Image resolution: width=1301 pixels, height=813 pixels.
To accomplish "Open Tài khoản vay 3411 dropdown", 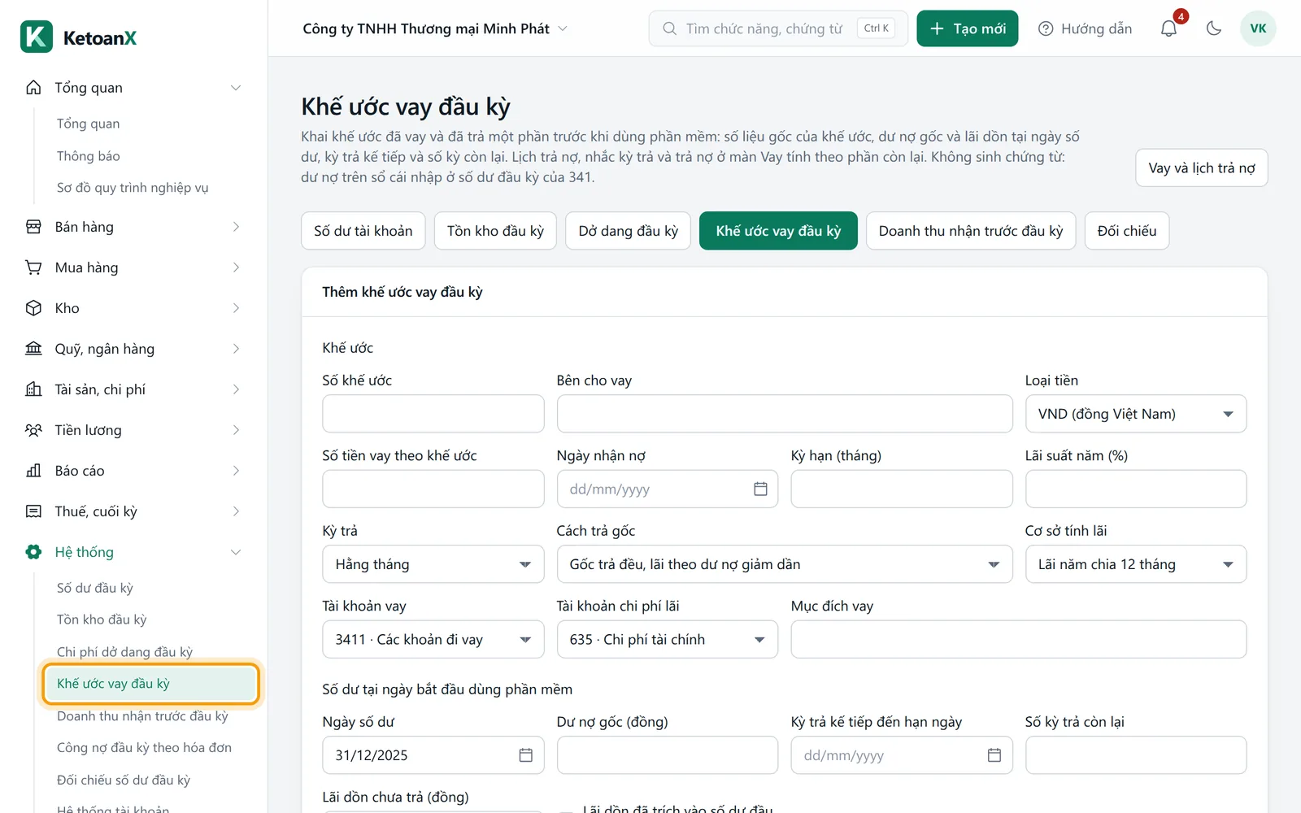I will pyautogui.click(x=433, y=640).
